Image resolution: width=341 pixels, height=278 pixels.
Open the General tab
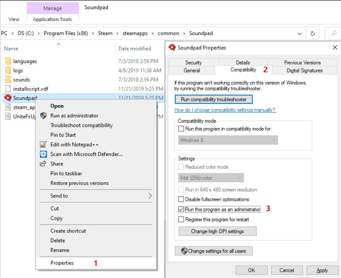(x=192, y=70)
